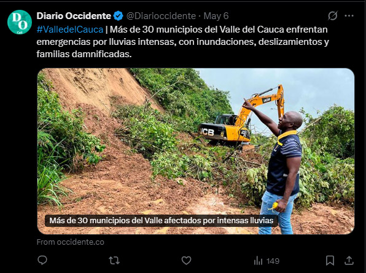
Task: Open the From occidente.co source link
Action: [70, 242]
